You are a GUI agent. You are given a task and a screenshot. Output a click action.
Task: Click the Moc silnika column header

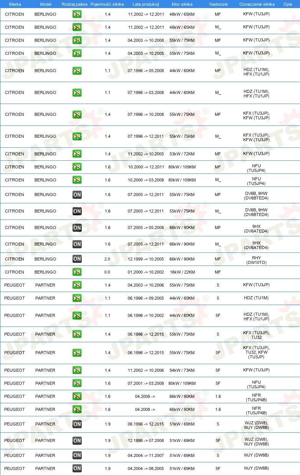[182, 4]
